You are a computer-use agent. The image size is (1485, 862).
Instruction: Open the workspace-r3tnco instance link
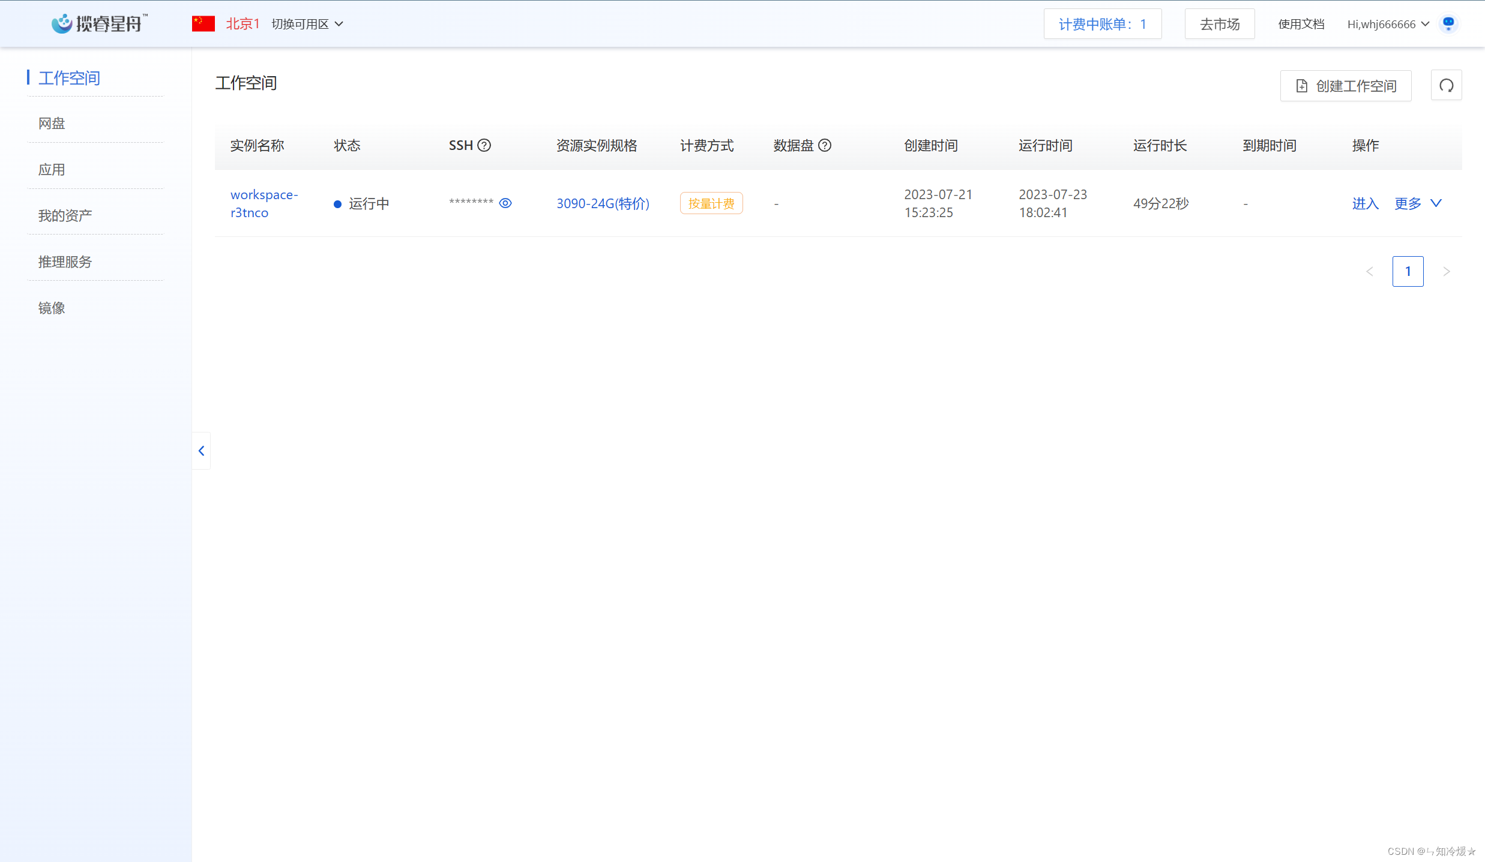point(264,203)
